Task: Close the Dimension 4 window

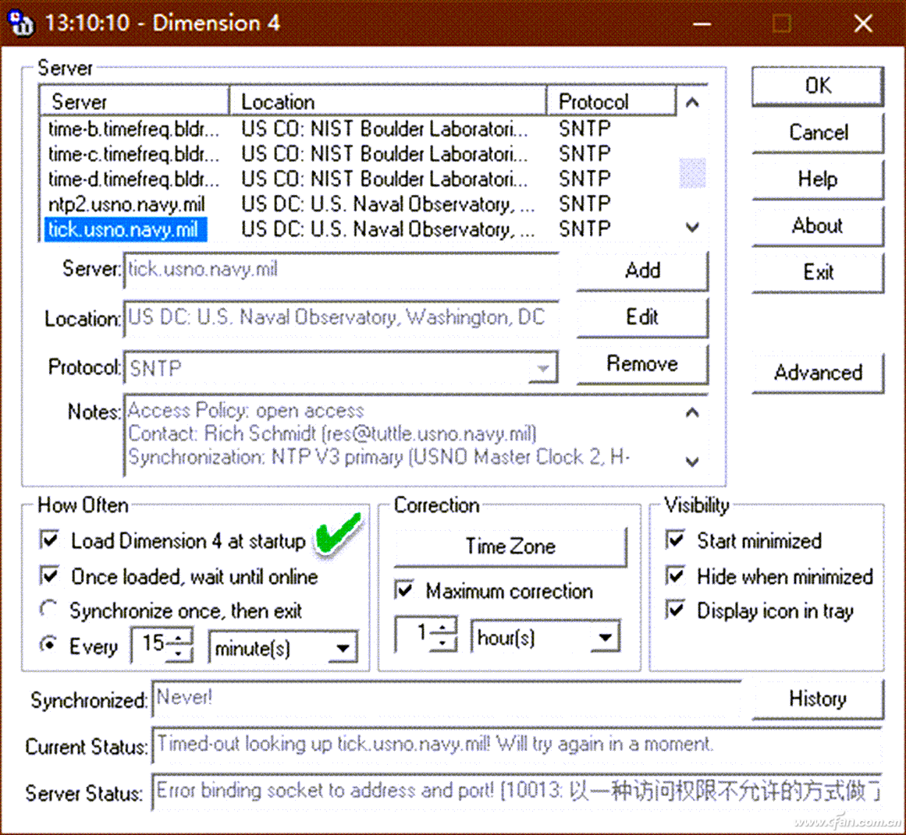Action: (863, 23)
